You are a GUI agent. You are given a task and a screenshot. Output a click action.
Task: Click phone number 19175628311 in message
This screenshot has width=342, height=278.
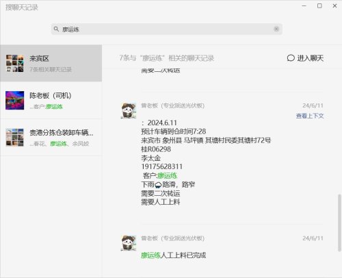162,166
